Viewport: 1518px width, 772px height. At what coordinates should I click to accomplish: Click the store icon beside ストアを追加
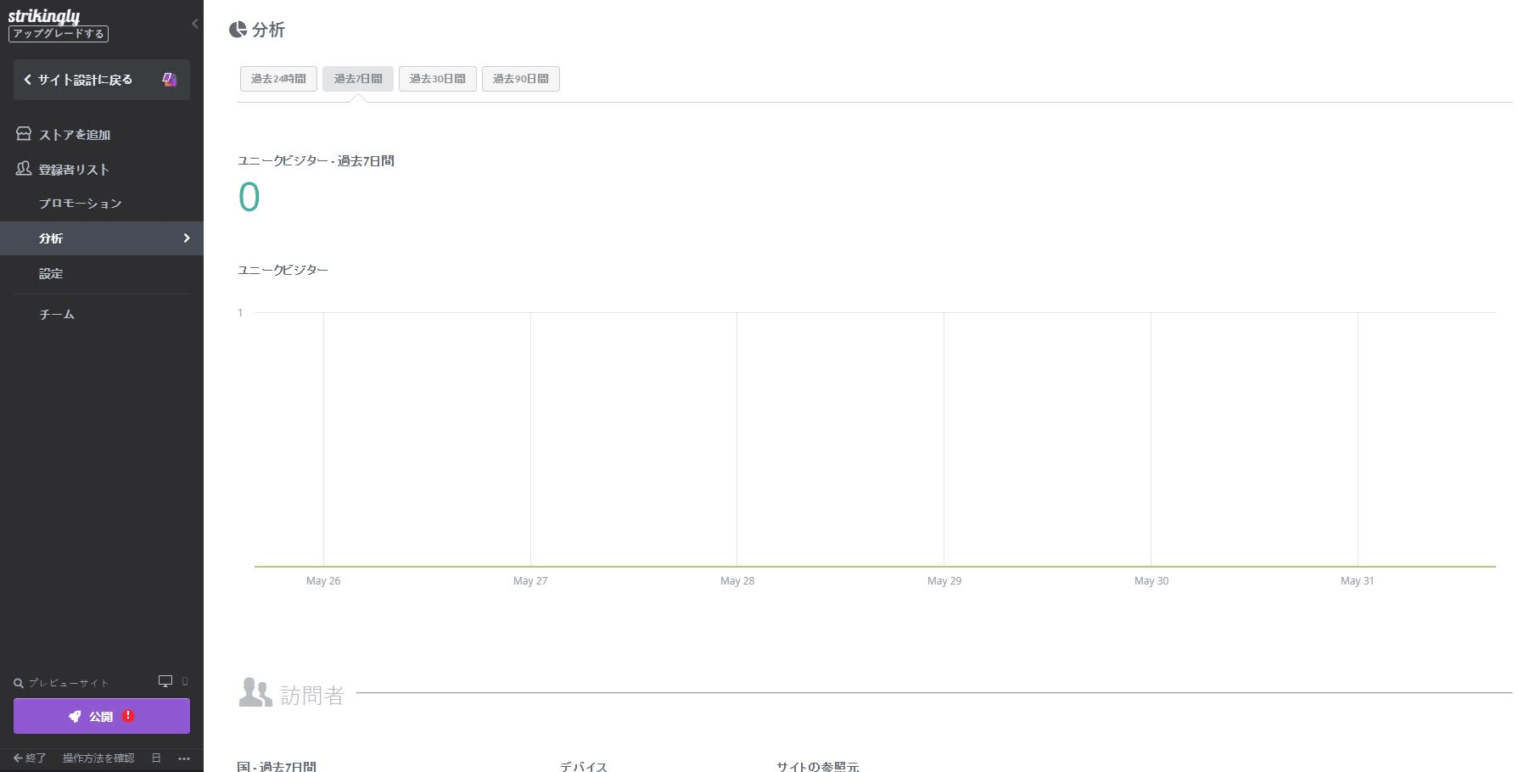(x=24, y=134)
